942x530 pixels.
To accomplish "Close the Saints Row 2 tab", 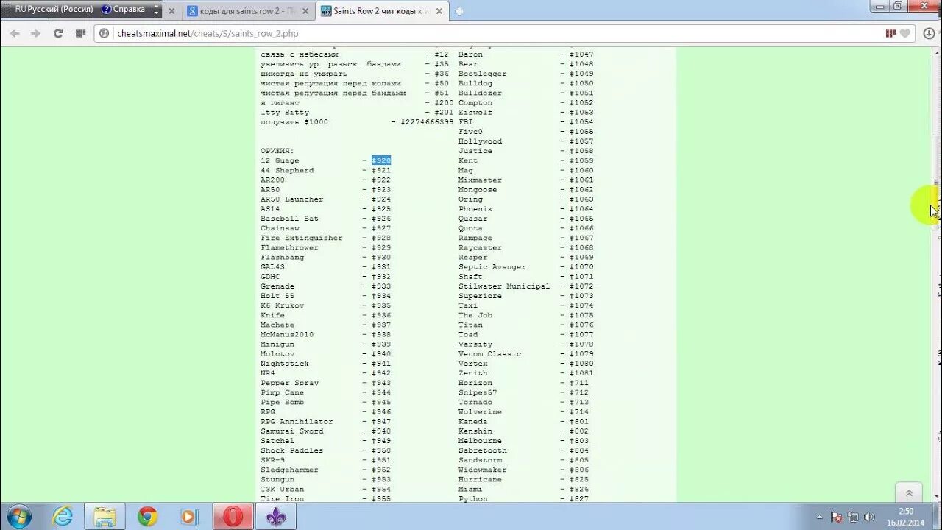I will click(x=439, y=11).
